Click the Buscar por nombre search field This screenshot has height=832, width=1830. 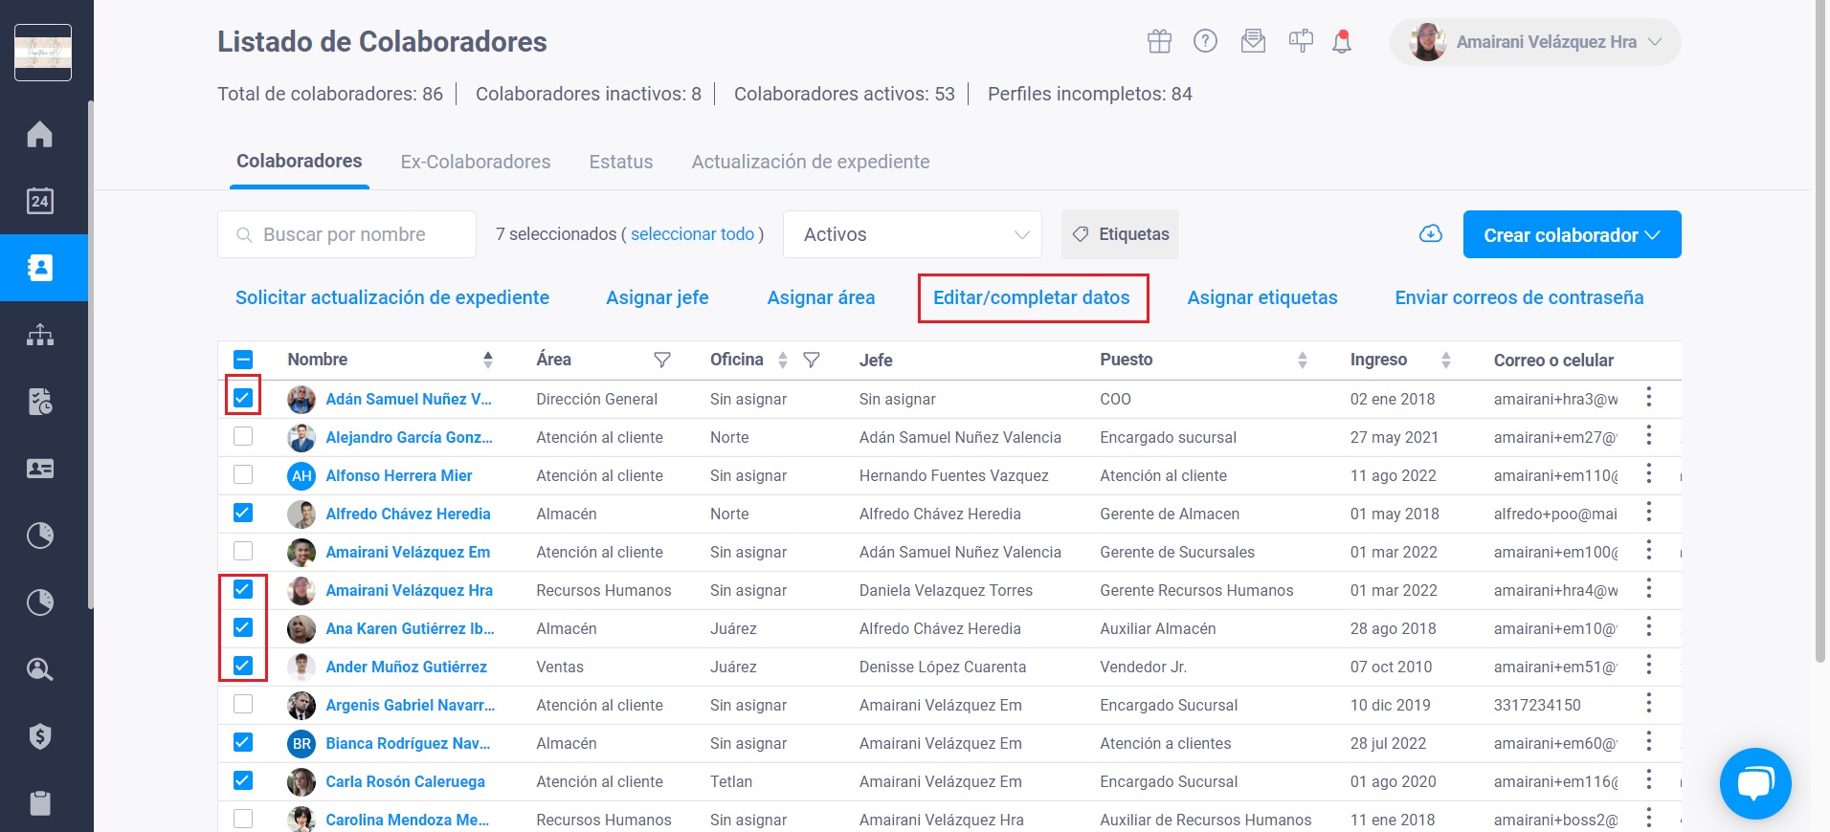(346, 234)
